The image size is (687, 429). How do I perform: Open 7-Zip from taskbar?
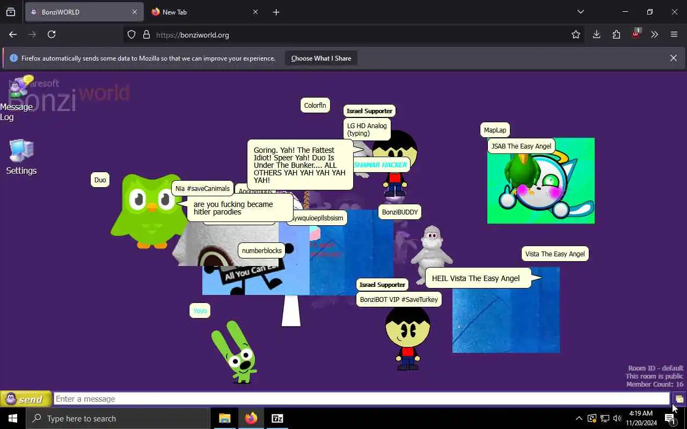pos(277,418)
